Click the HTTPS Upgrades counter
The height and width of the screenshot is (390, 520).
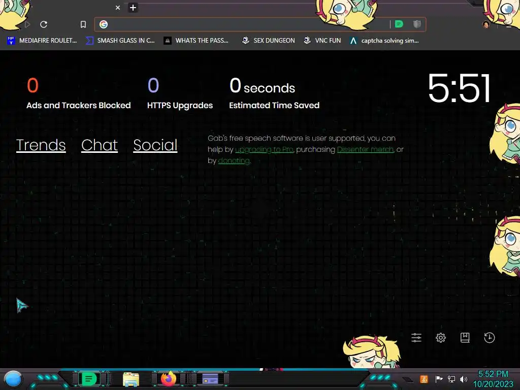click(180, 93)
